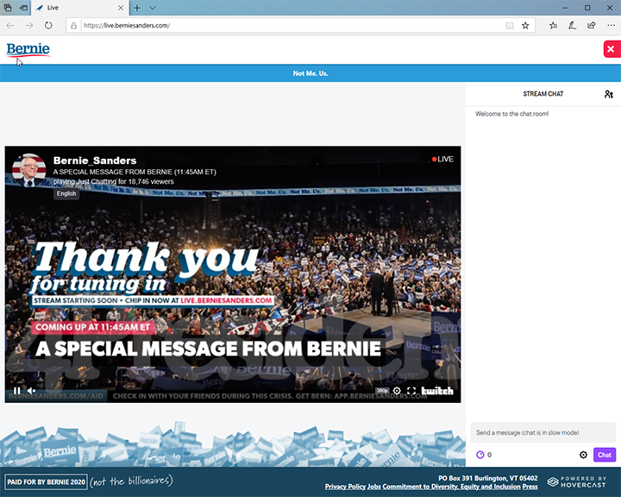Screen dimensions: 621x497
Task: Set these tabs aside
Action: pos(24,8)
